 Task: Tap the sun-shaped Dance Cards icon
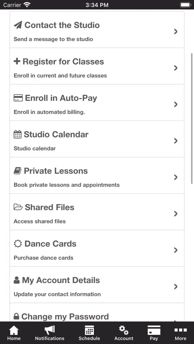point(18,244)
